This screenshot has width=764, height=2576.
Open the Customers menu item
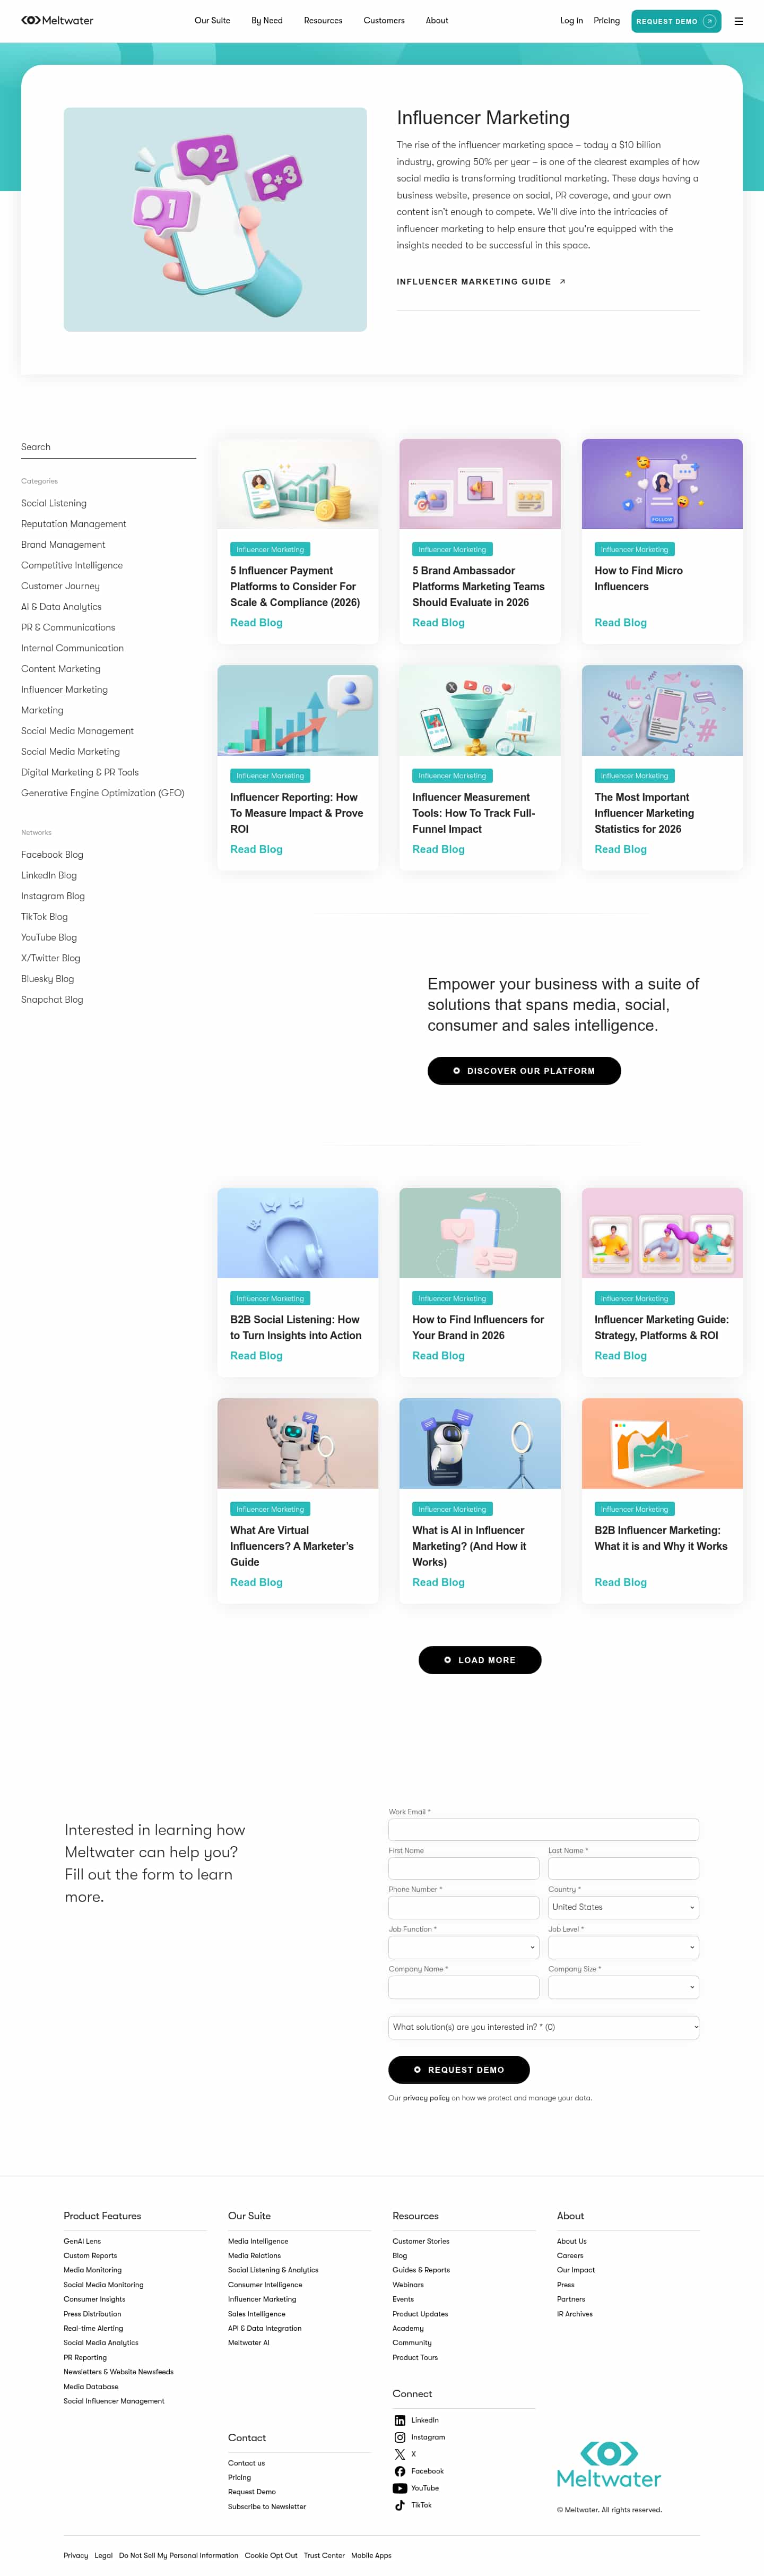coord(384,20)
